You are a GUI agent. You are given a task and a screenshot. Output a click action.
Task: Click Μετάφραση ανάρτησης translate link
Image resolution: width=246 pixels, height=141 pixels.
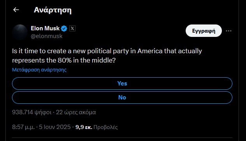39,70
